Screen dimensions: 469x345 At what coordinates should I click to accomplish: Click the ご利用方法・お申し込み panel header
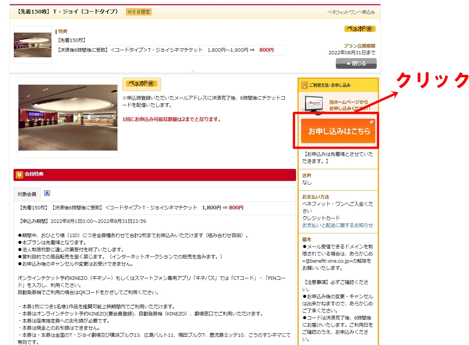coord(338,85)
